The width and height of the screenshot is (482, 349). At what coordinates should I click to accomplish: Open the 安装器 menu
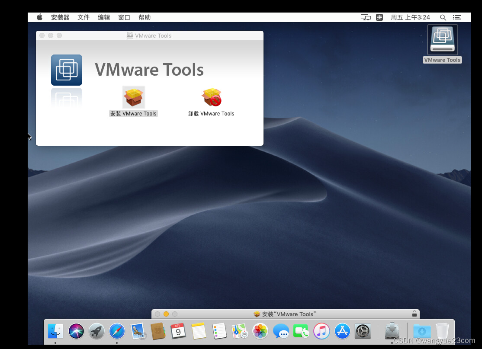60,17
